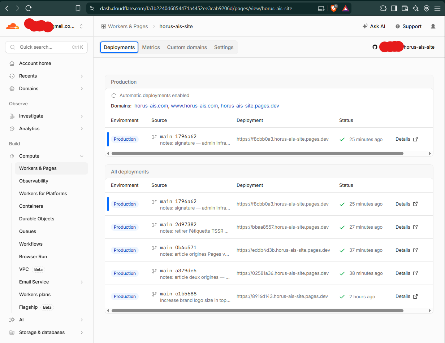Open the Leo AI sparkle icon in toolbar
The height and width of the screenshot is (343, 445).
click(x=416, y=8)
